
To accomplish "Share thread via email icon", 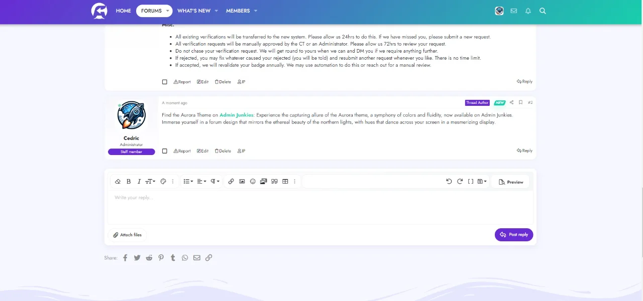I will [197, 258].
